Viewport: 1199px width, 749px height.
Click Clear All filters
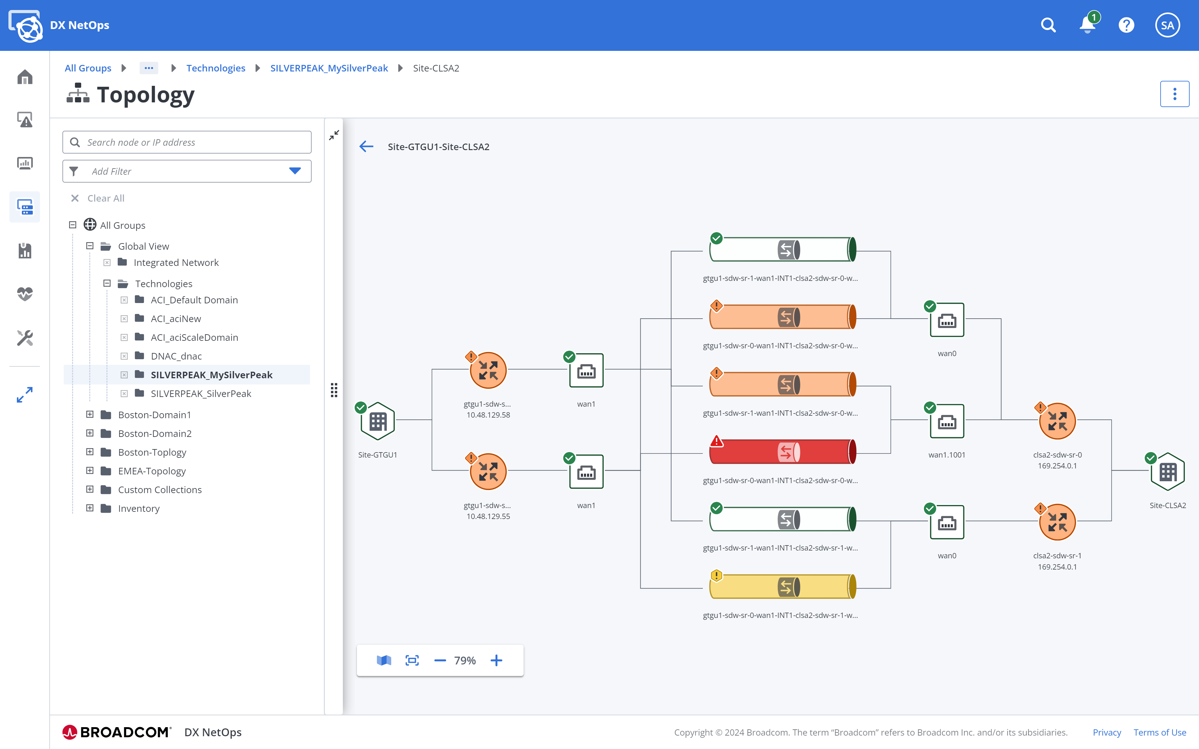[98, 198]
